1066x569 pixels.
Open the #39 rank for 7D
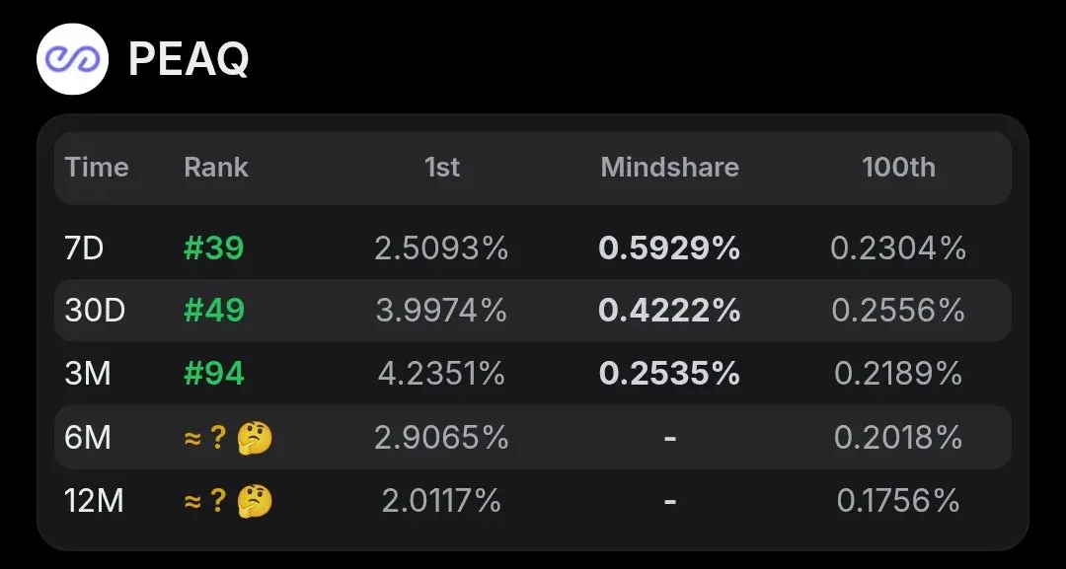[214, 248]
